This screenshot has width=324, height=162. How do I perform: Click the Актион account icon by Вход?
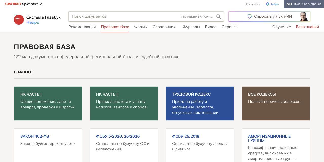[x=289, y=4]
